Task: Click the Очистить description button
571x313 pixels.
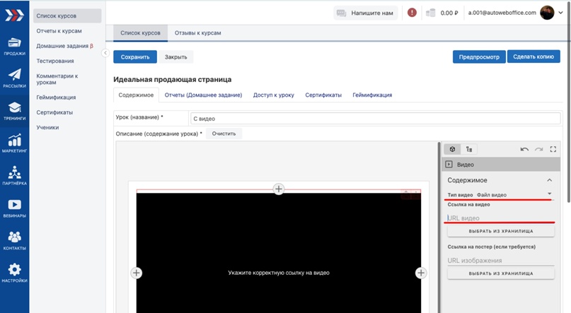Action: pos(224,134)
